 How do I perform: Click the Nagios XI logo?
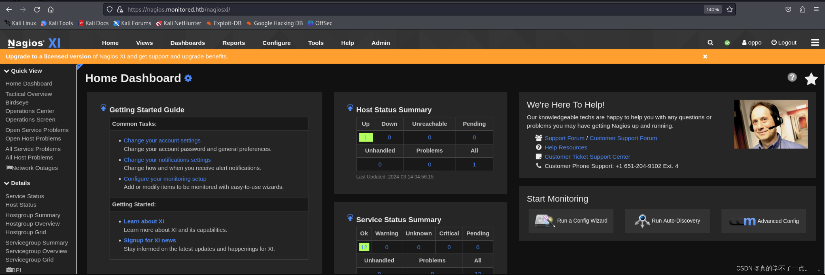pos(34,43)
